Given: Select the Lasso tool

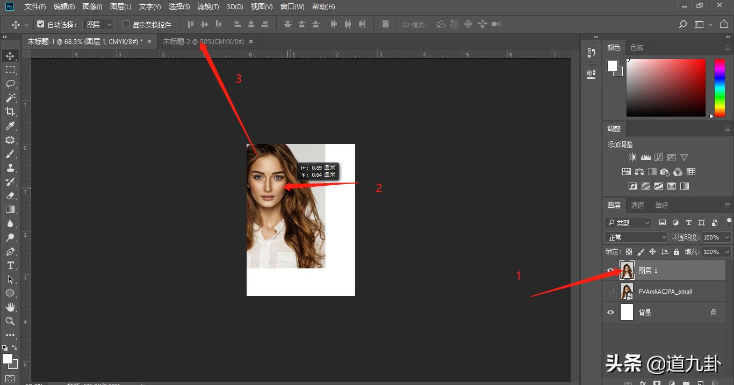Looking at the screenshot, I should pyautogui.click(x=10, y=84).
